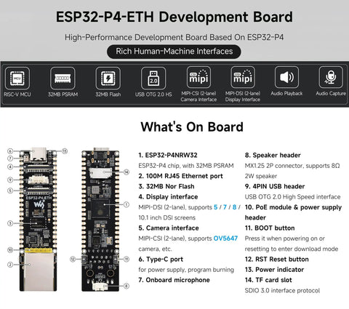The width and height of the screenshot is (349, 309).
Task: Select the 13. Power indicator entry
Action: pyautogui.click(x=274, y=270)
